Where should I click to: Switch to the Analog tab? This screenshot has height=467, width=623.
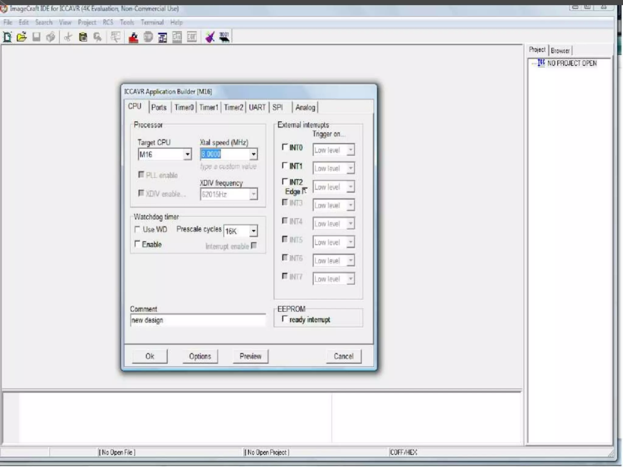(305, 107)
